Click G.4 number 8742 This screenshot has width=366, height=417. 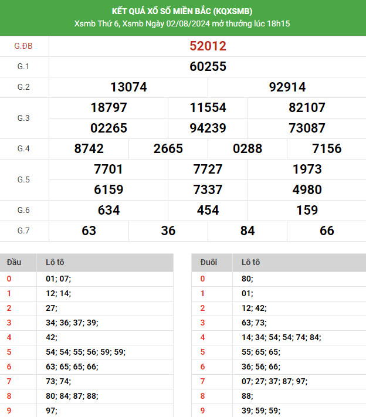pos(89,148)
